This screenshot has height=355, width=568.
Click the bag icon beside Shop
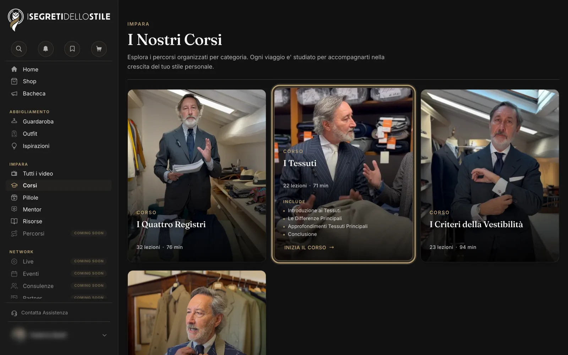coord(14,81)
